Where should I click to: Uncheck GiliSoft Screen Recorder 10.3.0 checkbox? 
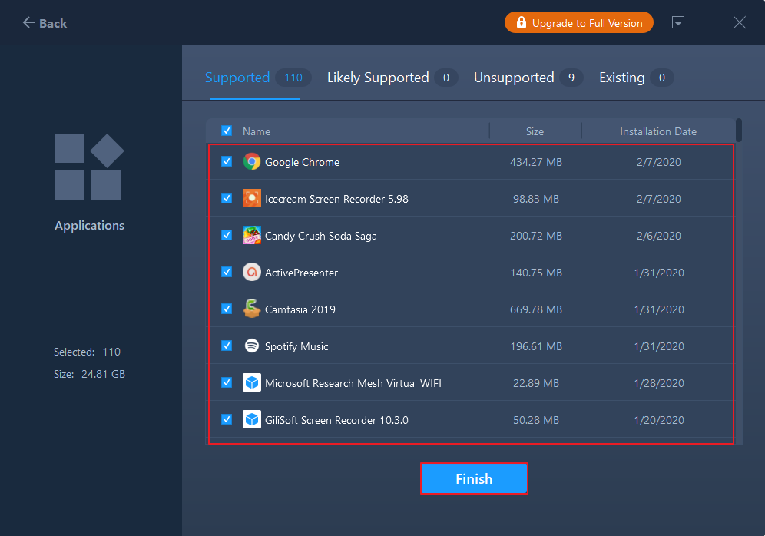pos(227,419)
